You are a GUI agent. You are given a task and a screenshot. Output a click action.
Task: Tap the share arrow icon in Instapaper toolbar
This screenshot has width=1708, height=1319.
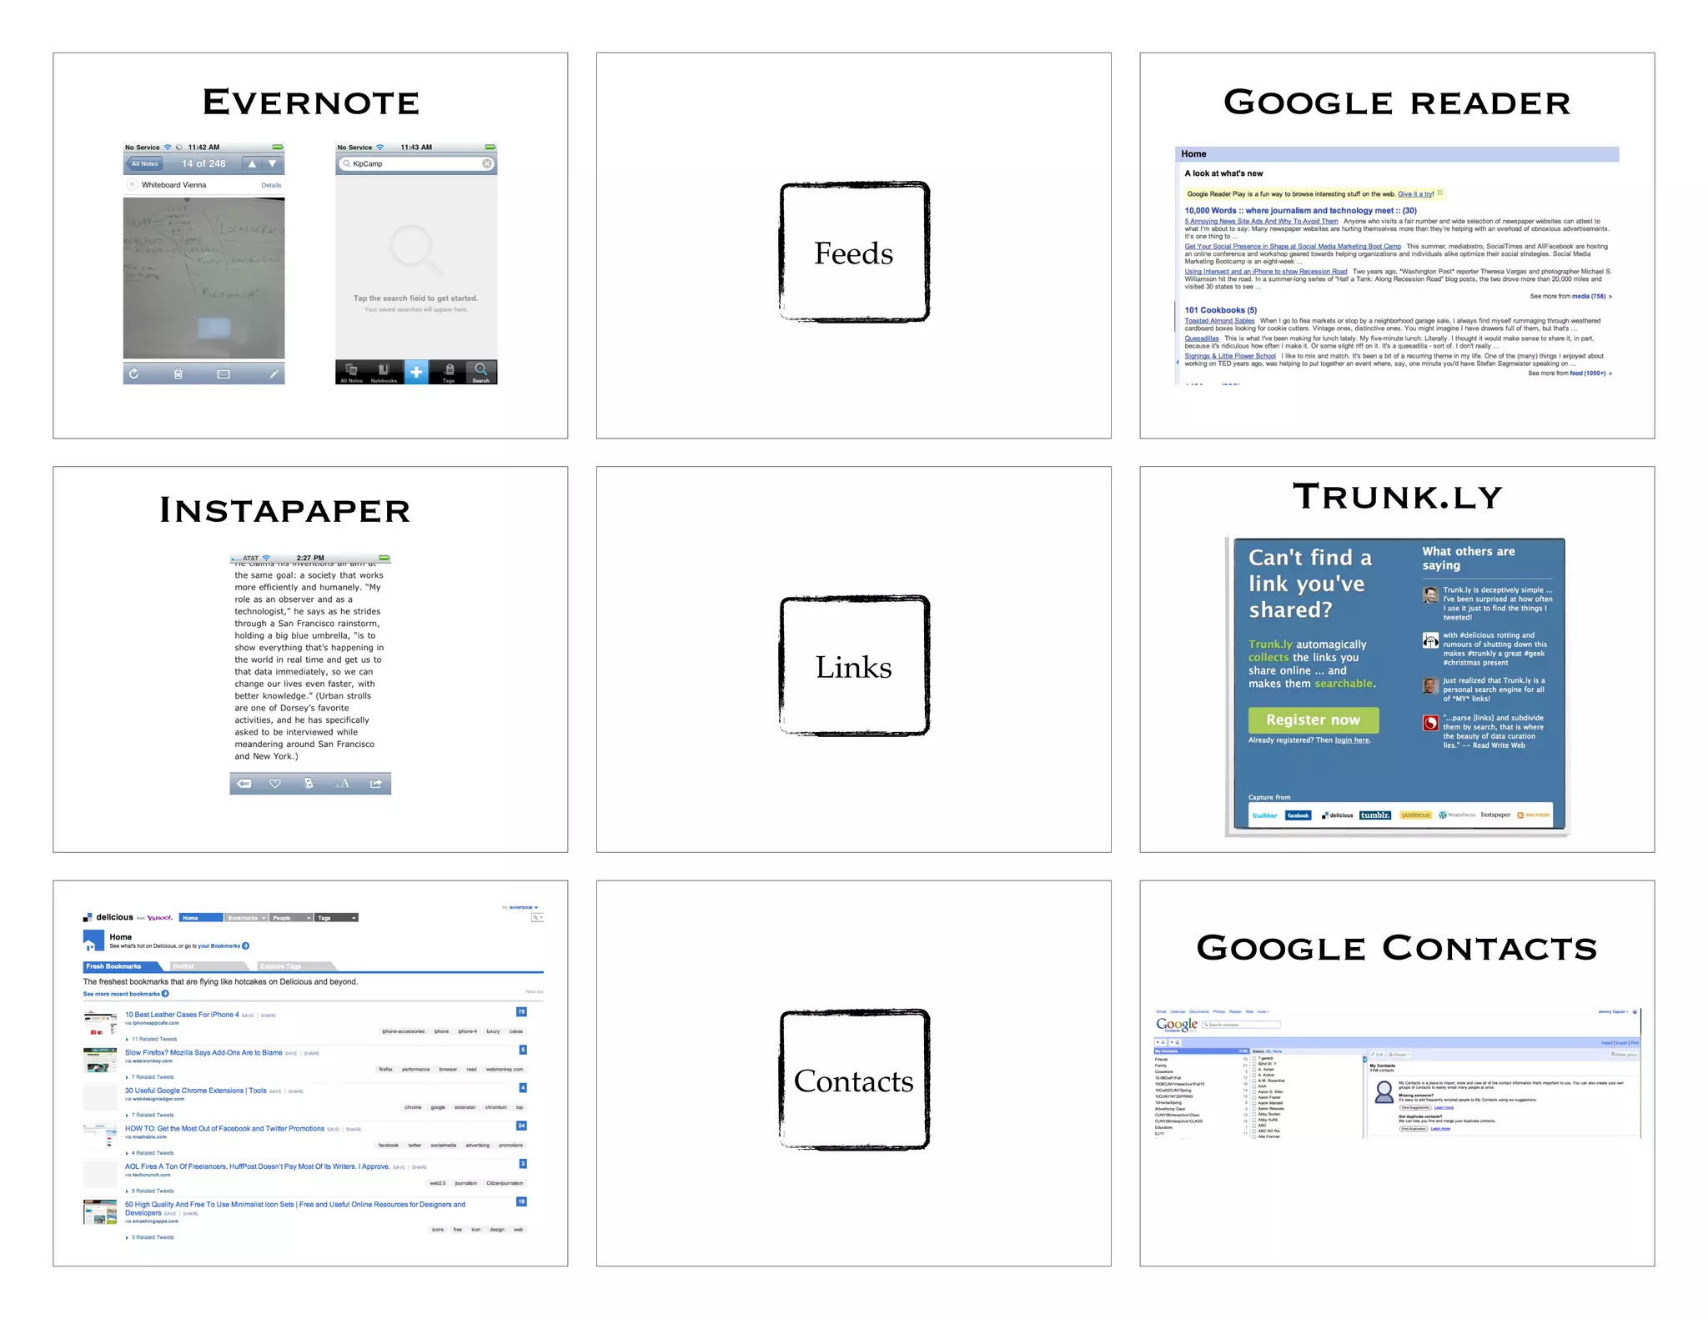(x=376, y=784)
